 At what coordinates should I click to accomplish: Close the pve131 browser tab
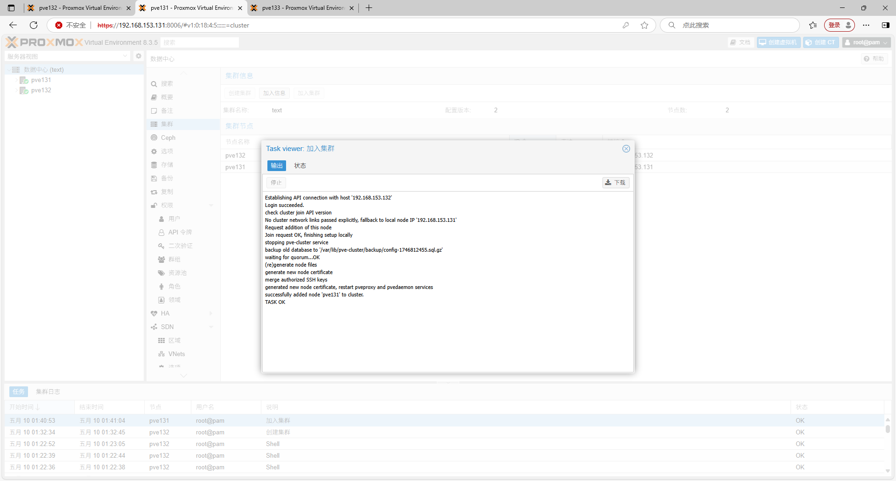click(240, 8)
